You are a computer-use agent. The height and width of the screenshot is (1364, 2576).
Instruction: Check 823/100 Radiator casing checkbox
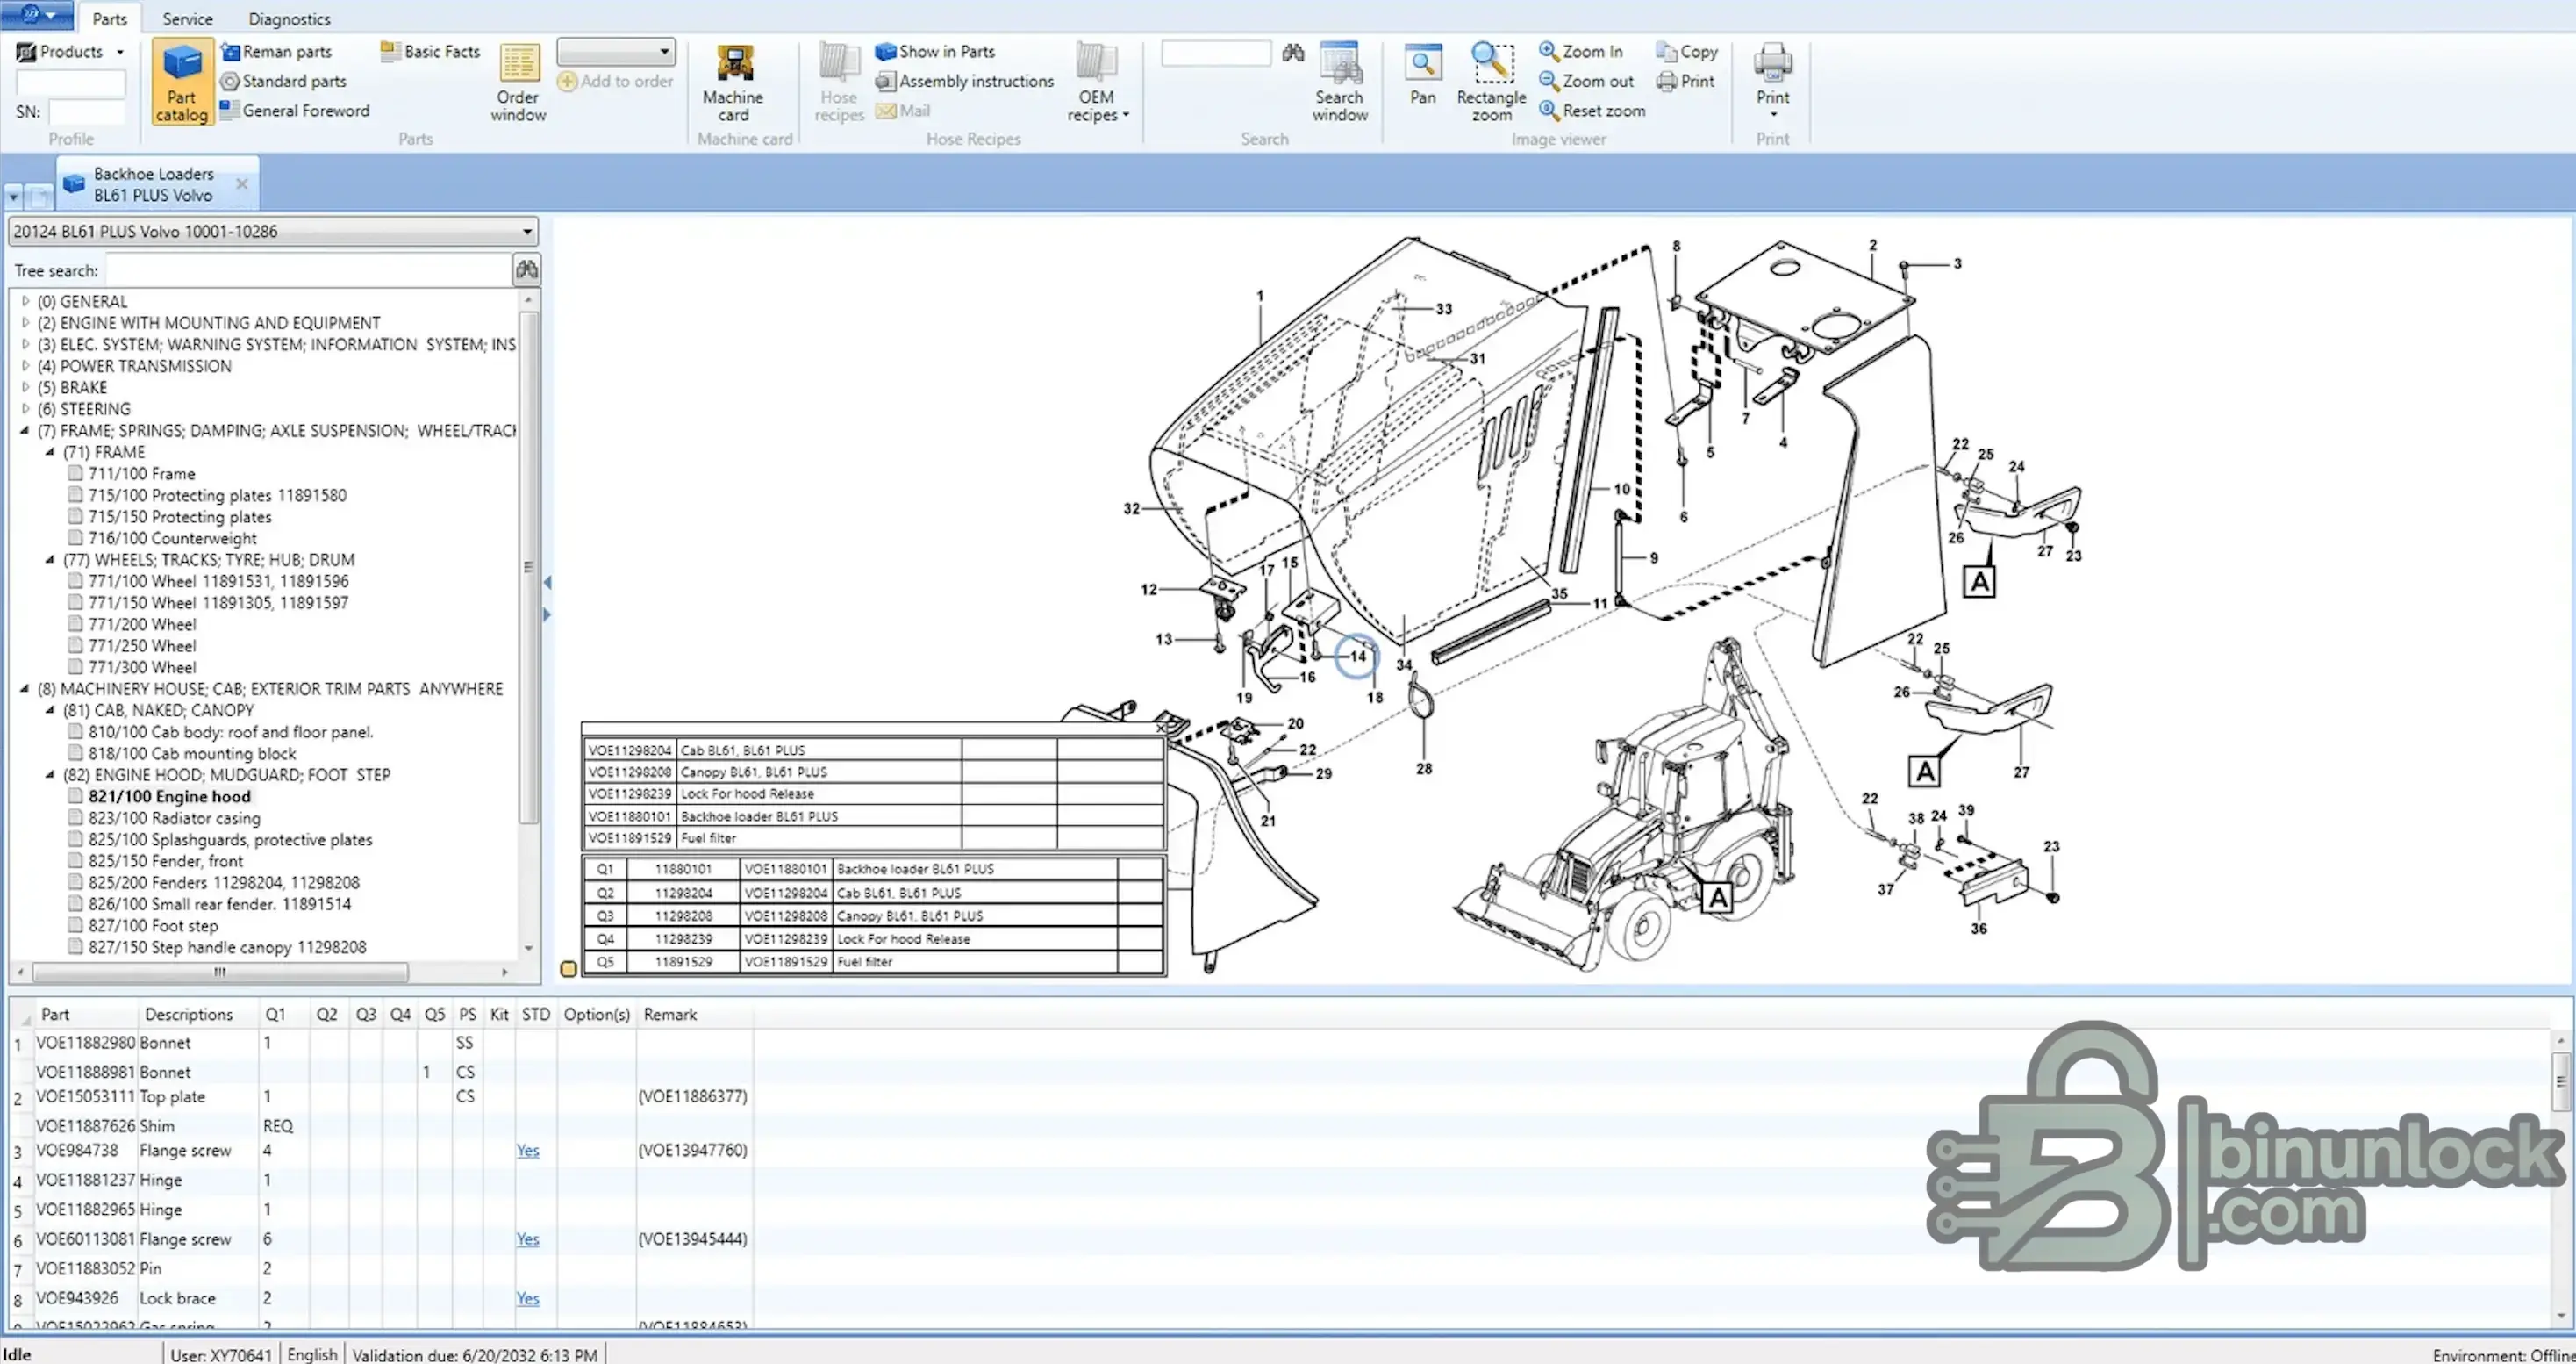coord(75,816)
